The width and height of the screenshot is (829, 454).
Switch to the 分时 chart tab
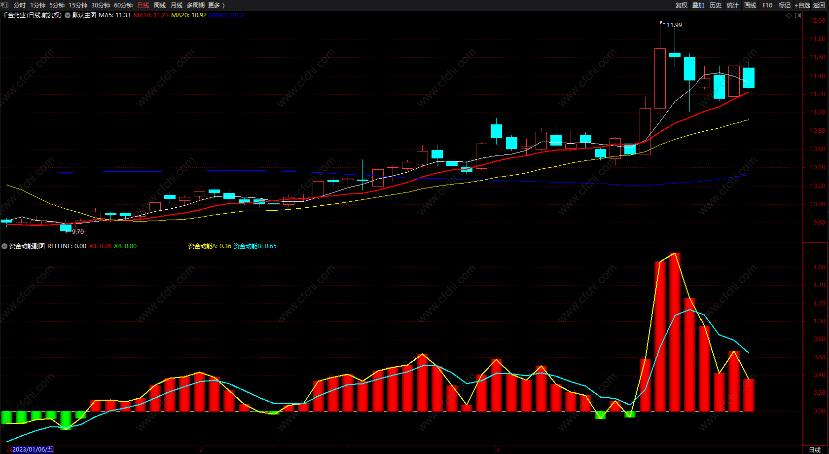(20, 5)
